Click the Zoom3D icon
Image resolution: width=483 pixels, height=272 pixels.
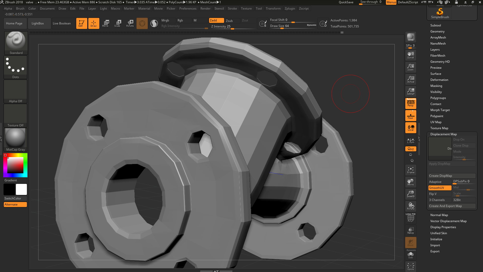pos(411,194)
